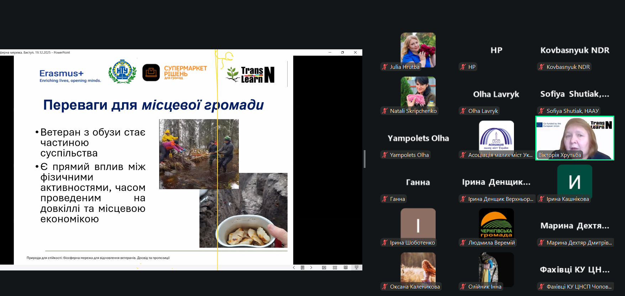Open the all-slides menu icon between the arrows

click(303, 268)
